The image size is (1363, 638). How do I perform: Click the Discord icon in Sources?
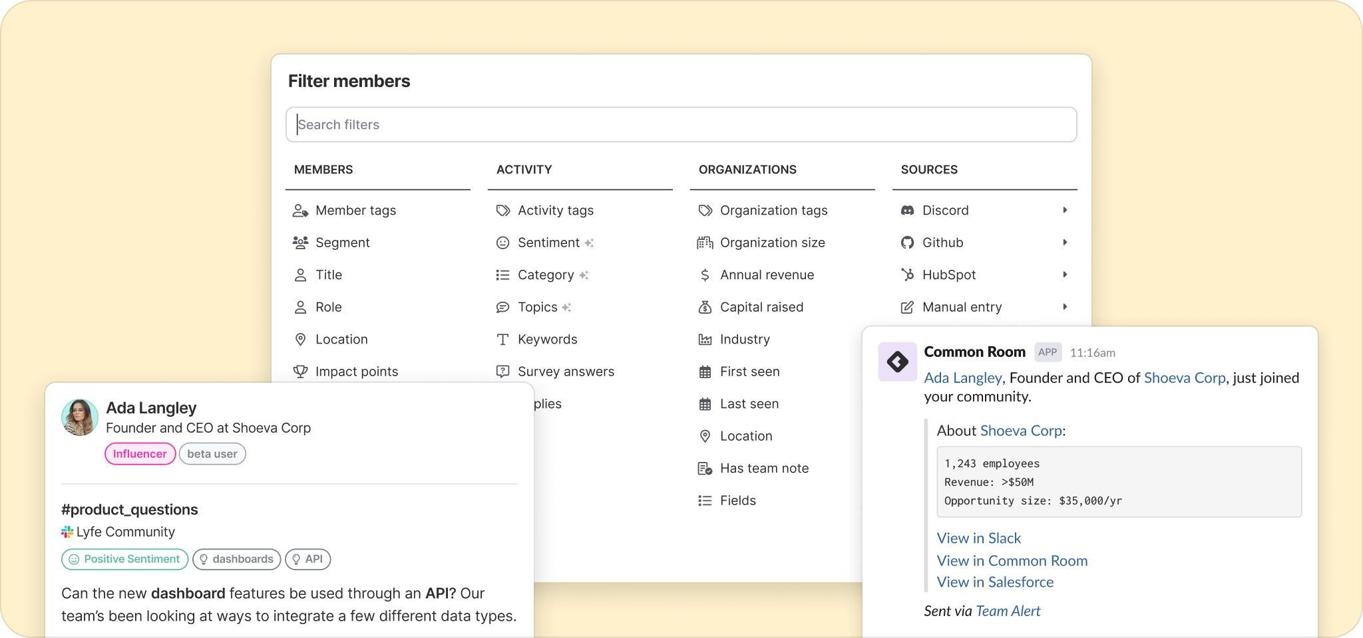[x=907, y=211]
